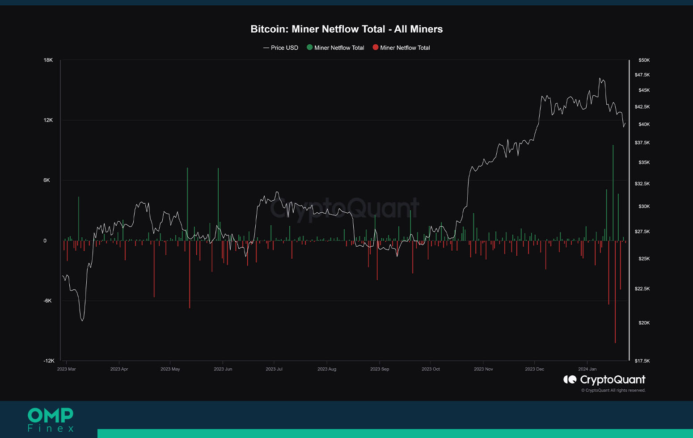This screenshot has width=693, height=438.
Task: Click the '-6K' left axis label
Action: tap(48, 300)
